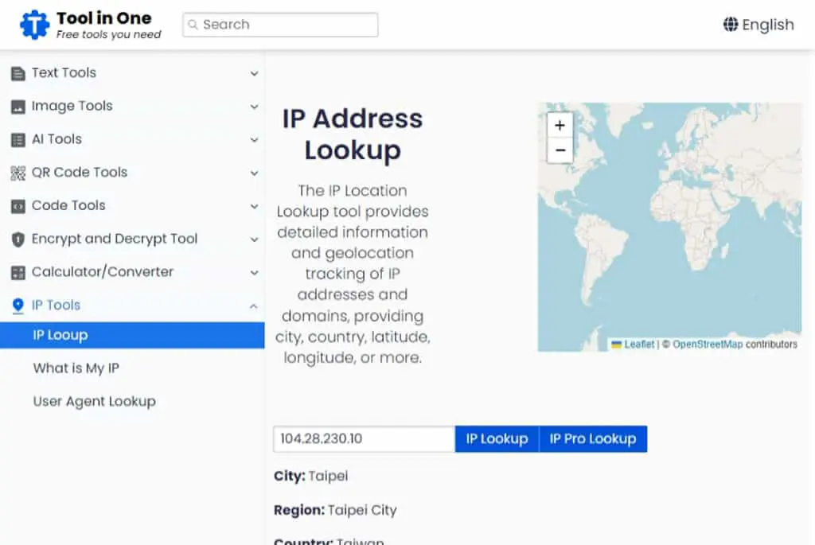
Task: Open the OpenStreetMap attribution link
Action: coord(708,345)
